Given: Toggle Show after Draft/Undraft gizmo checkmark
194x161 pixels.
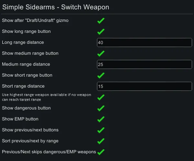Looking at the screenshot, I should point(101,21).
